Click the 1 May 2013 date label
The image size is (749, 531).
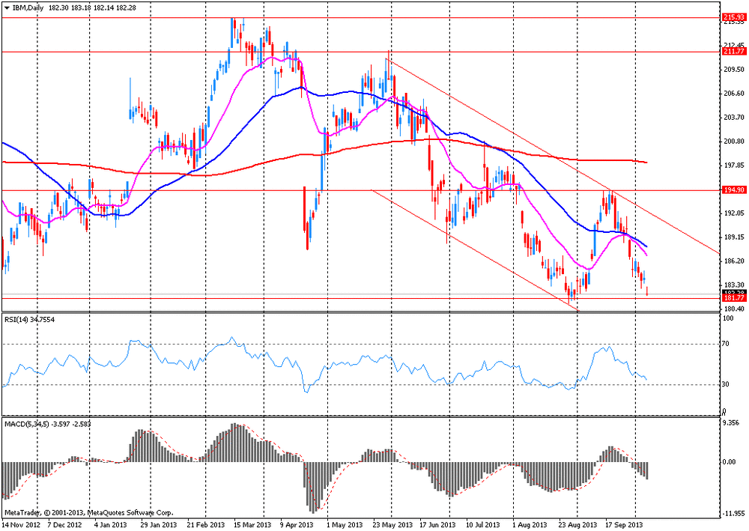343,525
